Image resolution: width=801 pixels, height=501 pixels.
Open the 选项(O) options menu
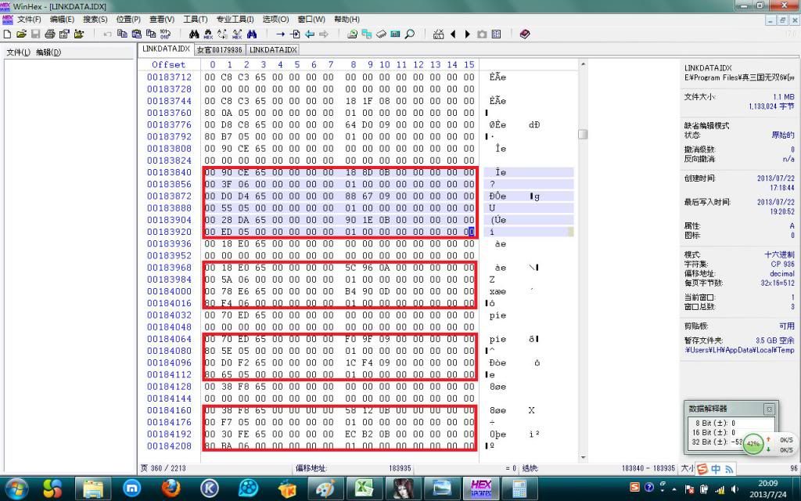275,19
